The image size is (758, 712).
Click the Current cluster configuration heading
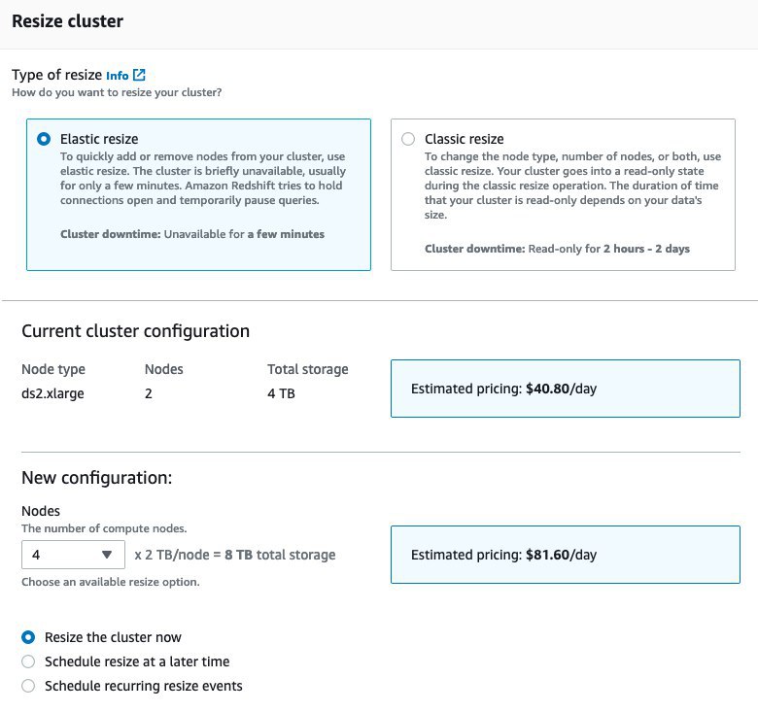pyautogui.click(x=135, y=331)
